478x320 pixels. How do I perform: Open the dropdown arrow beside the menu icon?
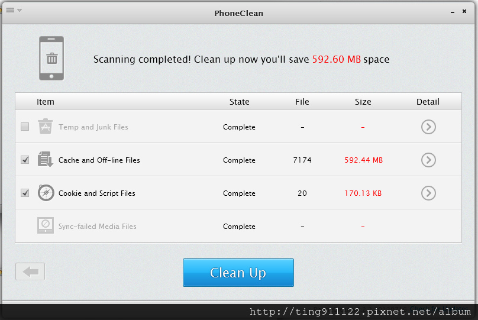(x=20, y=11)
